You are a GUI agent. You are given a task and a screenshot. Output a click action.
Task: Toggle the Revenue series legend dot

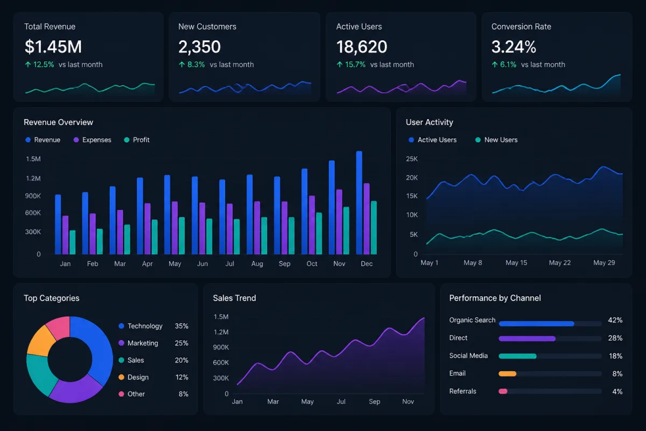click(28, 140)
